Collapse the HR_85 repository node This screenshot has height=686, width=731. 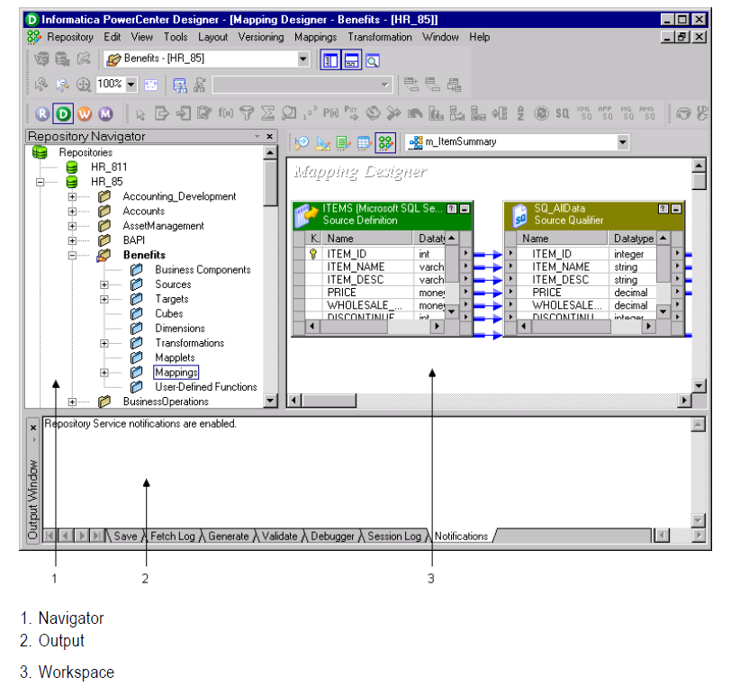point(41,182)
